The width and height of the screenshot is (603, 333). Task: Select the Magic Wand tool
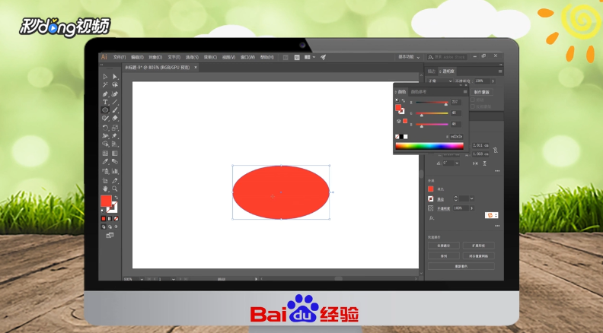[x=105, y=85]
